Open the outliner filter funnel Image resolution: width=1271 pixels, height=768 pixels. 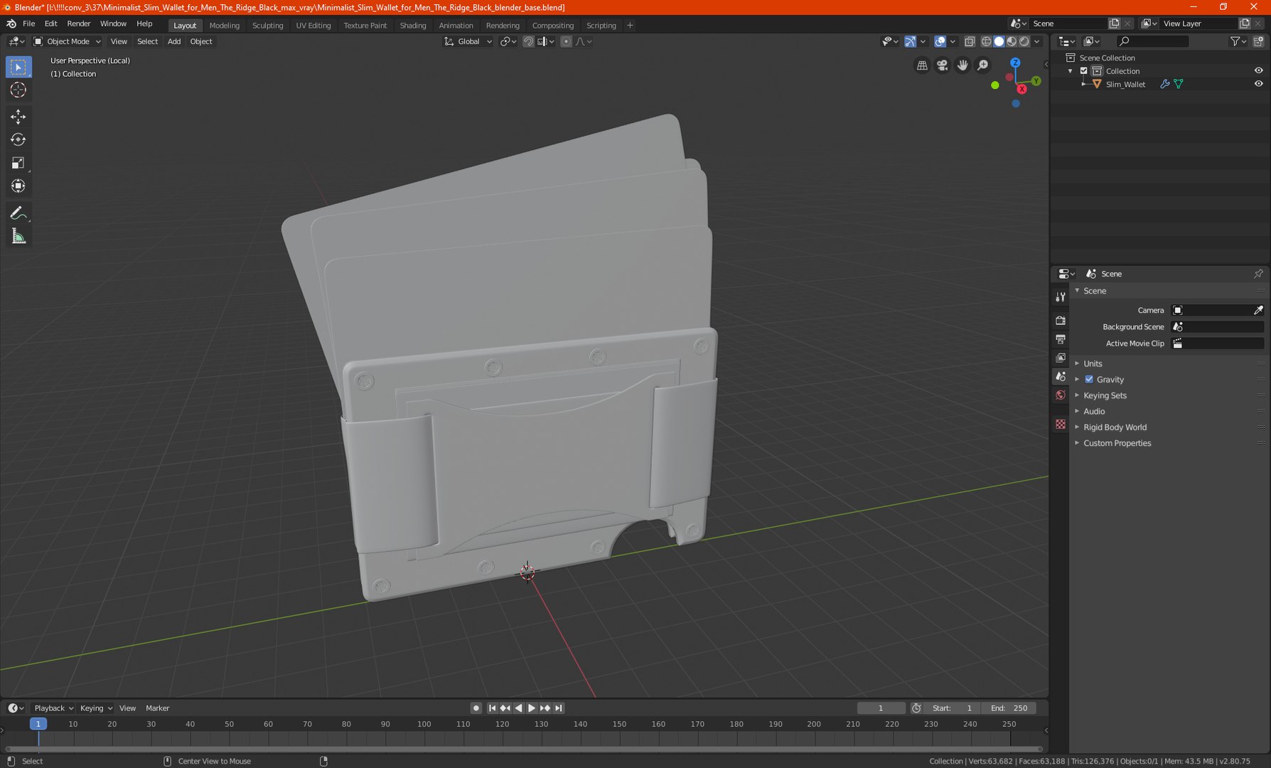coord(1235,41)
